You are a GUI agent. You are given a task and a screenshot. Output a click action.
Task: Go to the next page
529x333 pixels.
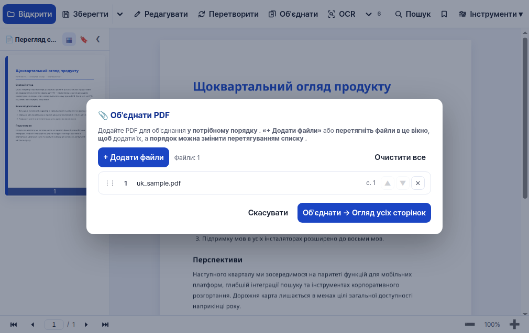[86, 325]
